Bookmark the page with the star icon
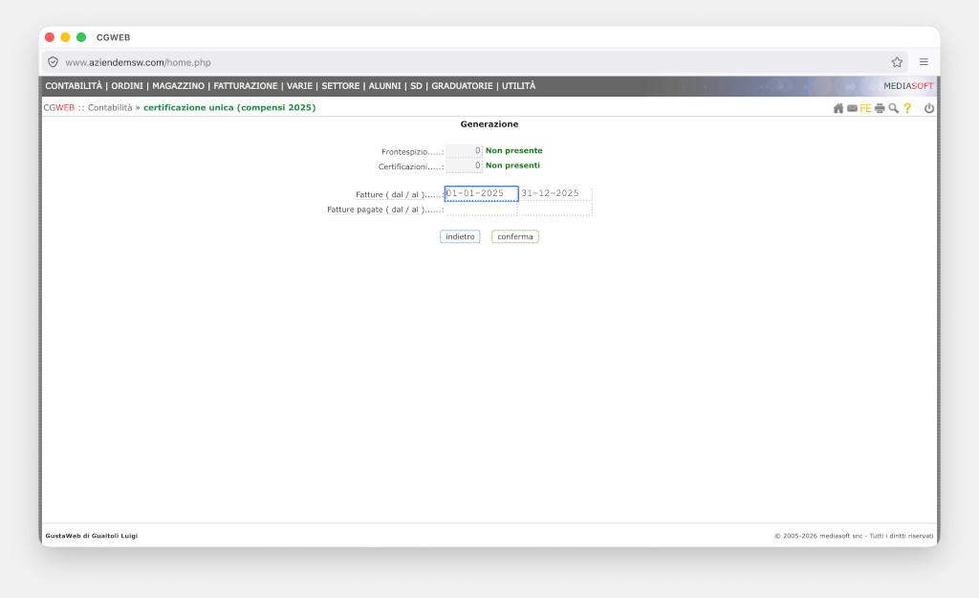 [x=897, y=62]
